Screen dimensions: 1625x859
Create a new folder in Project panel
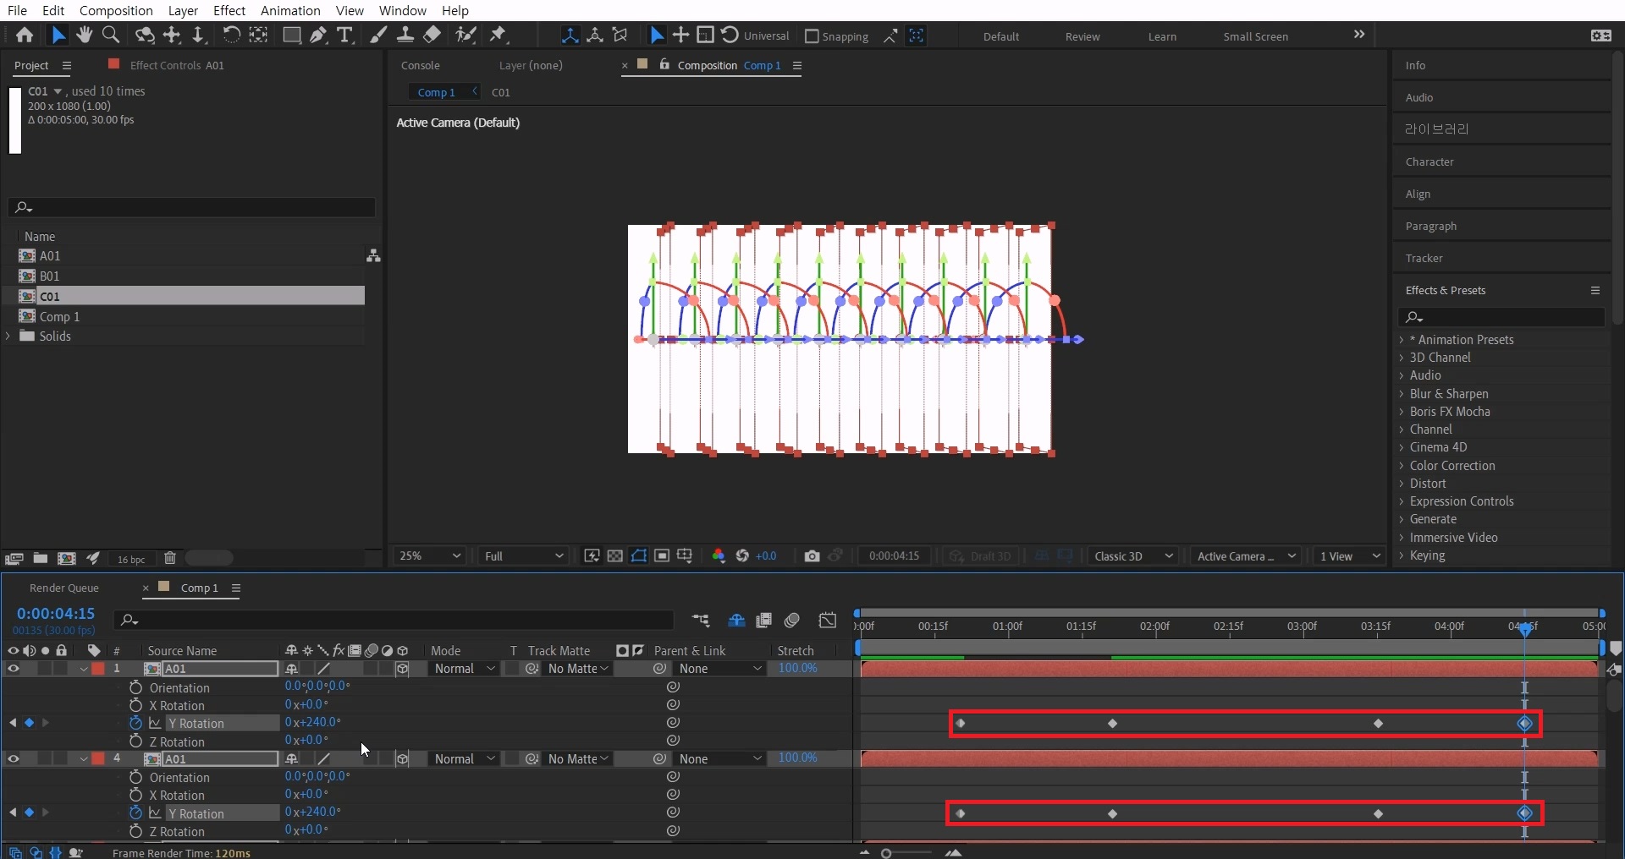[41, 558]
